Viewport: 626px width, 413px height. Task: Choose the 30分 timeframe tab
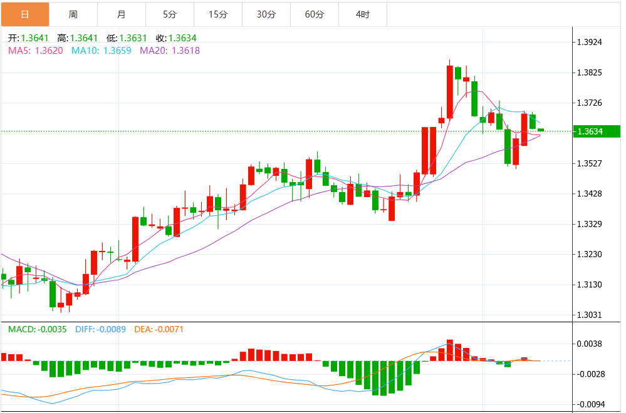point(266,14)
